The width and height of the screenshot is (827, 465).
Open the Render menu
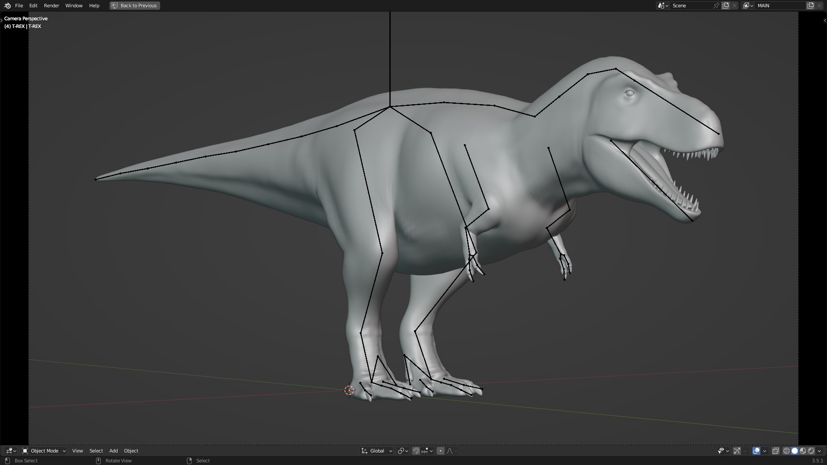51,6
